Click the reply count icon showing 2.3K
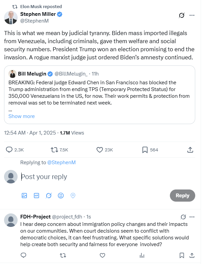The width and height of the screenshot is (204, 264). click(9, 150)
